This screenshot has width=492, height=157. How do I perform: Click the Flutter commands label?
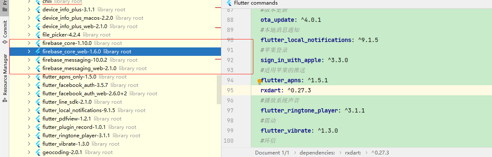(256, 3)
